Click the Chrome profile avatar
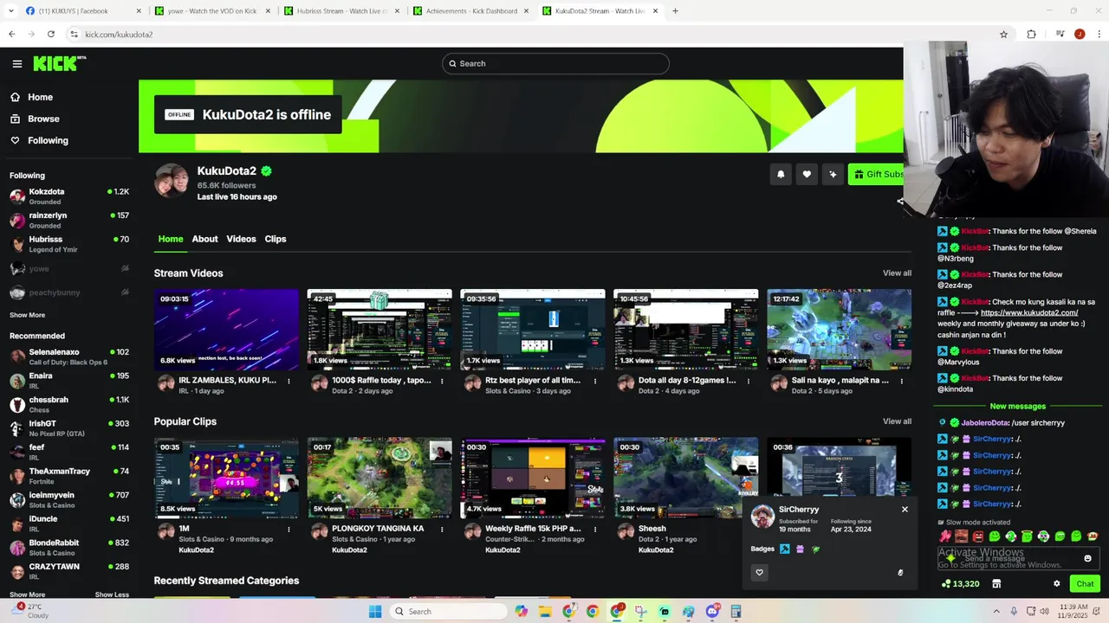This screenshot has width=1109, height=623. (1080, 35)
